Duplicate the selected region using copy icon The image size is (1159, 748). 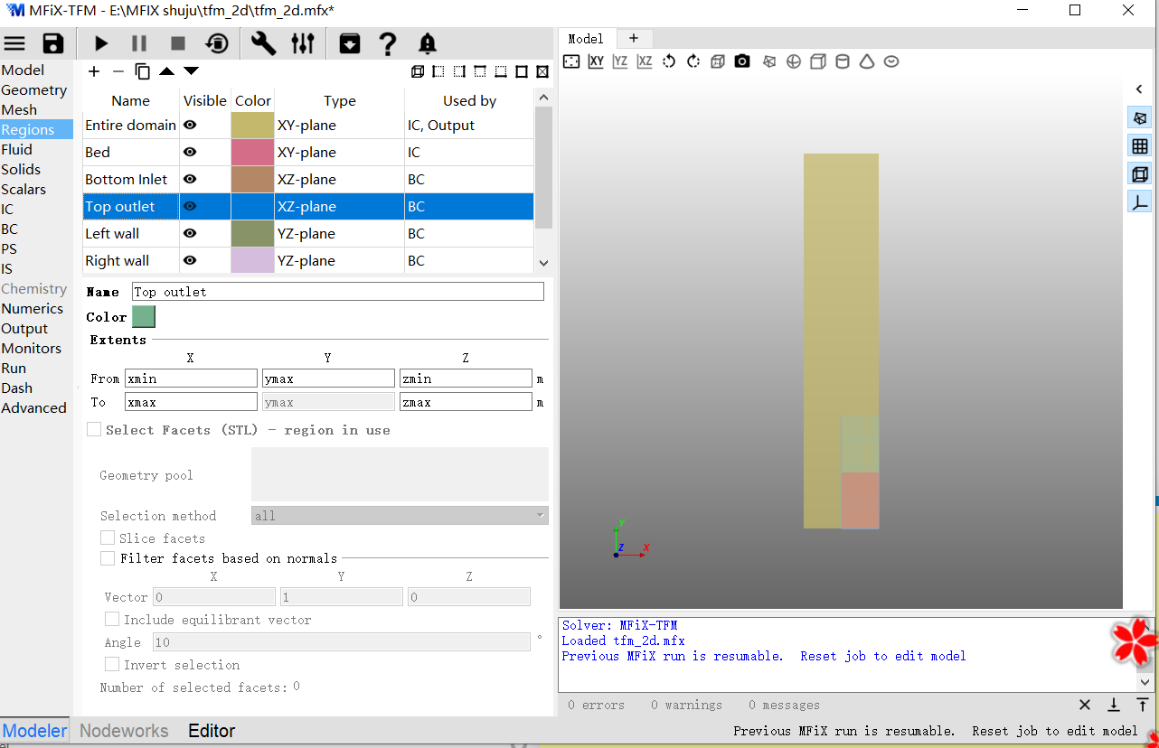(x=142, y=71)
